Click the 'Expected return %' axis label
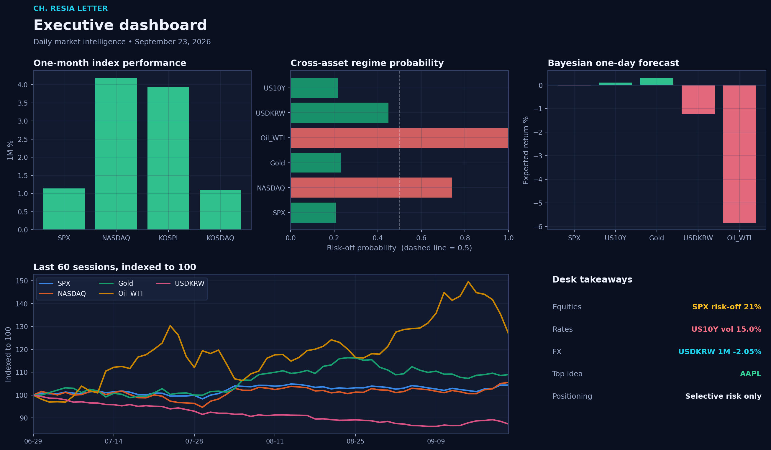771x450 pixels. coord(526,150)
